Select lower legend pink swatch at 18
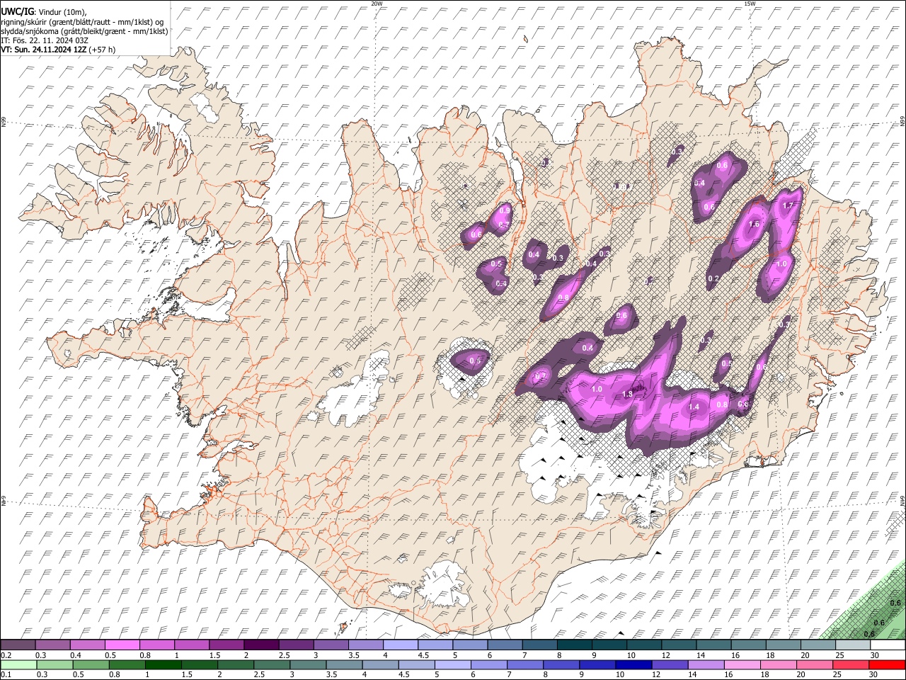 [779, 664]
